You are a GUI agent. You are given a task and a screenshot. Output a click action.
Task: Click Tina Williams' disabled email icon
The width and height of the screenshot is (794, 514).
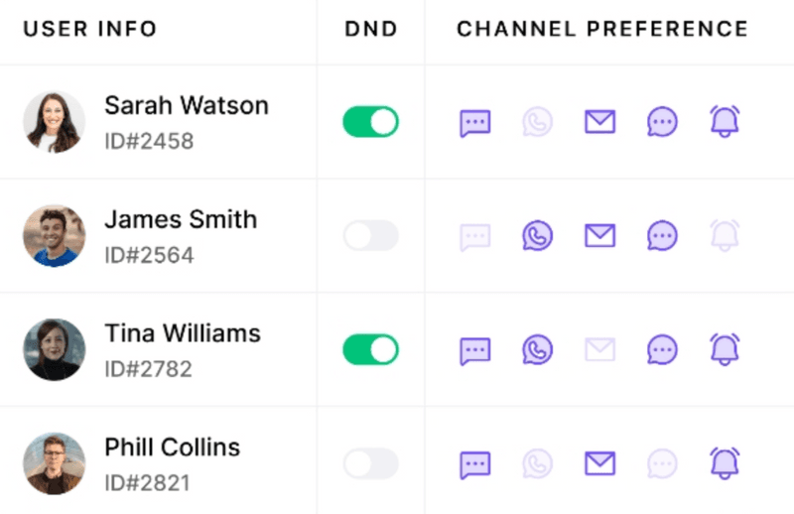tap(599, 349)
